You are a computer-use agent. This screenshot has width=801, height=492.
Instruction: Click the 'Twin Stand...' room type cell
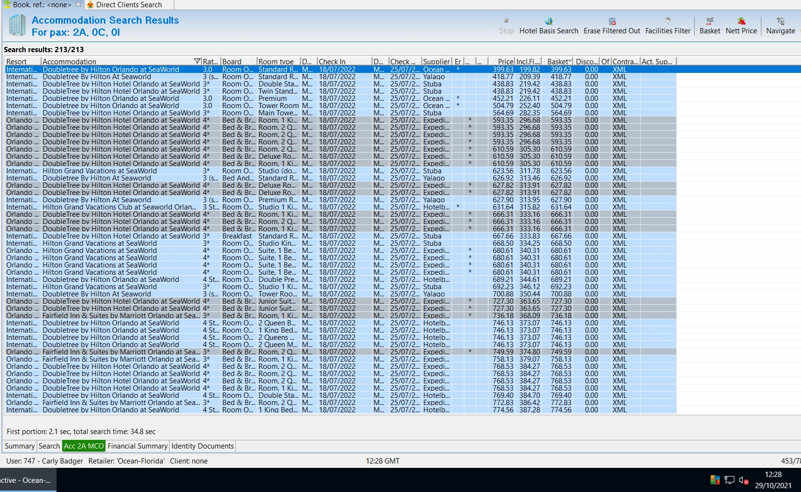click(278, 91)
